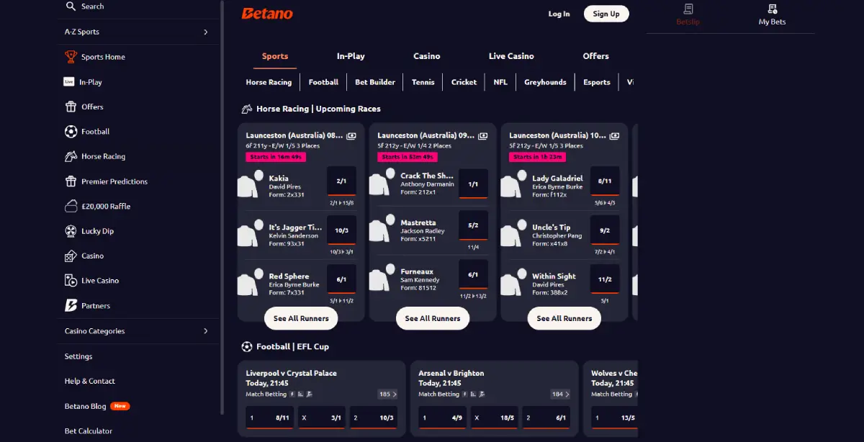Click the stream icon on first Launceston race card

(350, 134)
